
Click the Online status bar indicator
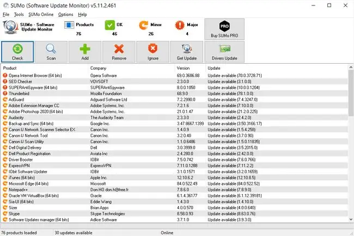(x=167, y=233)
